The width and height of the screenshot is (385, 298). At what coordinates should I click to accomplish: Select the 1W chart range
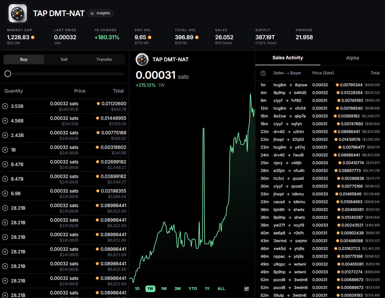coord(150,289)
